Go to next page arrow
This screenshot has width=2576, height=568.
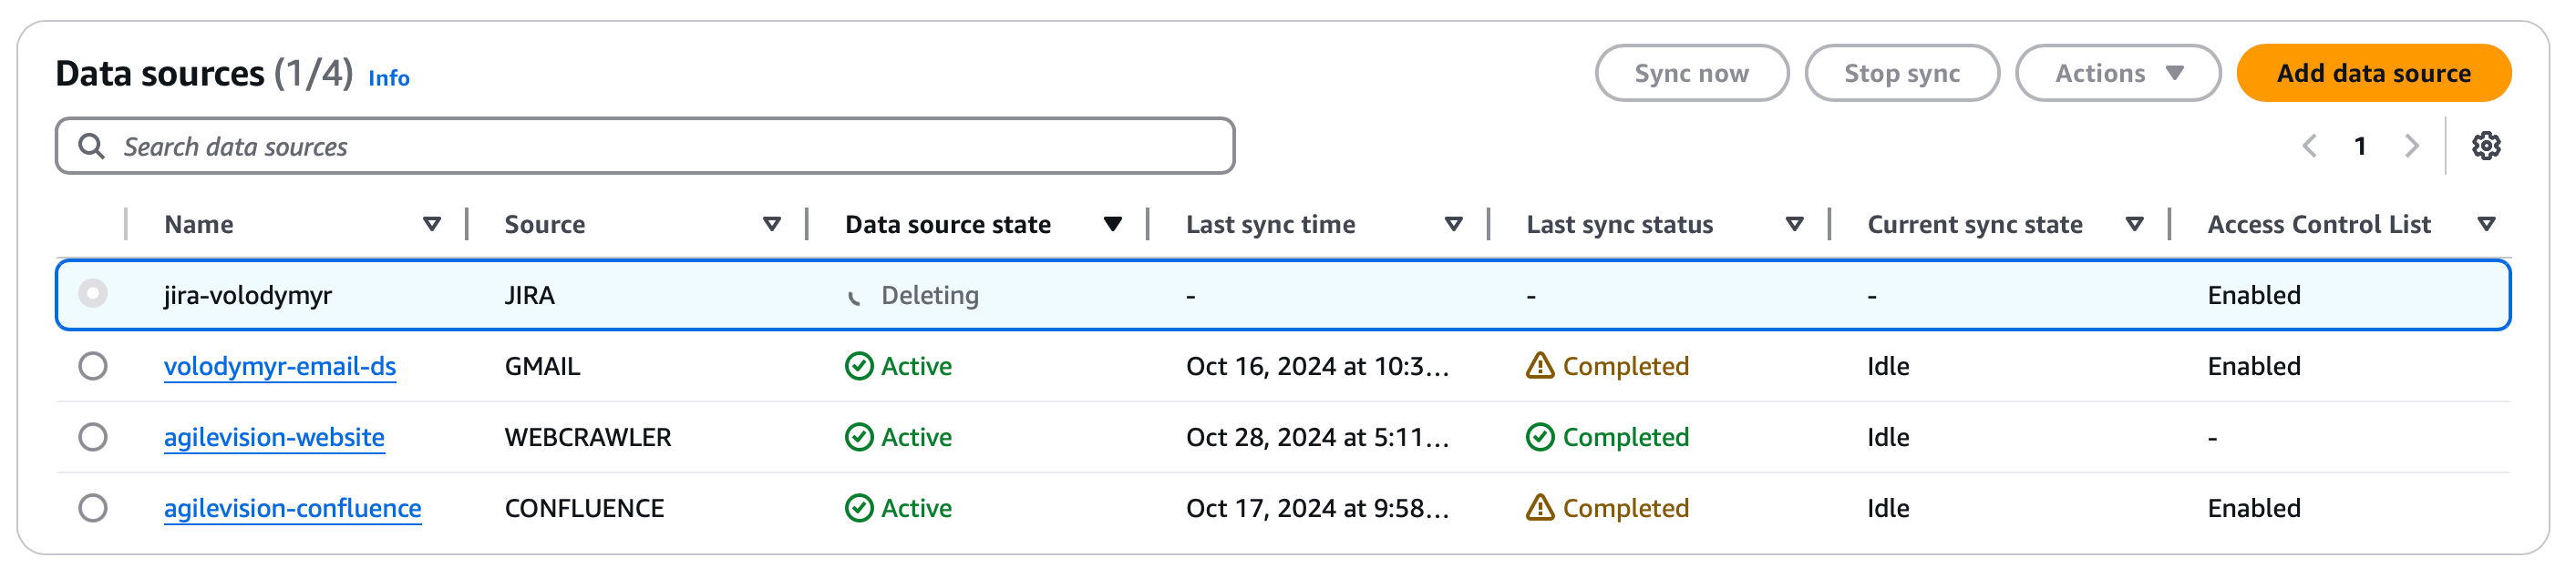pyautogui.click(x=2412, y=146)
